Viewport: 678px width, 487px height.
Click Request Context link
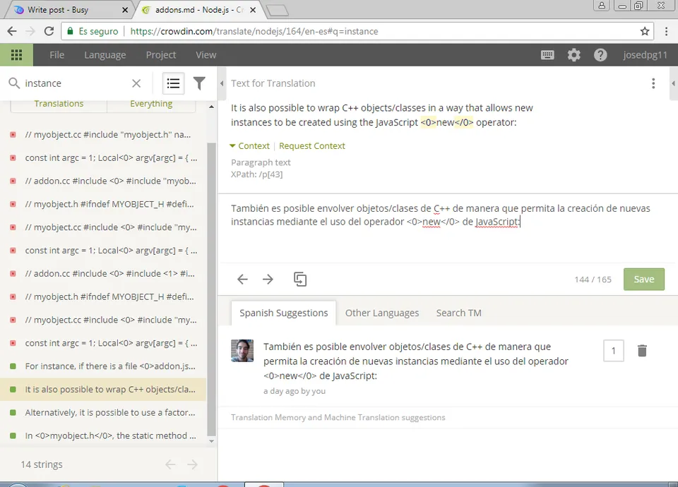pyautogui.click(x=312, y=146)
